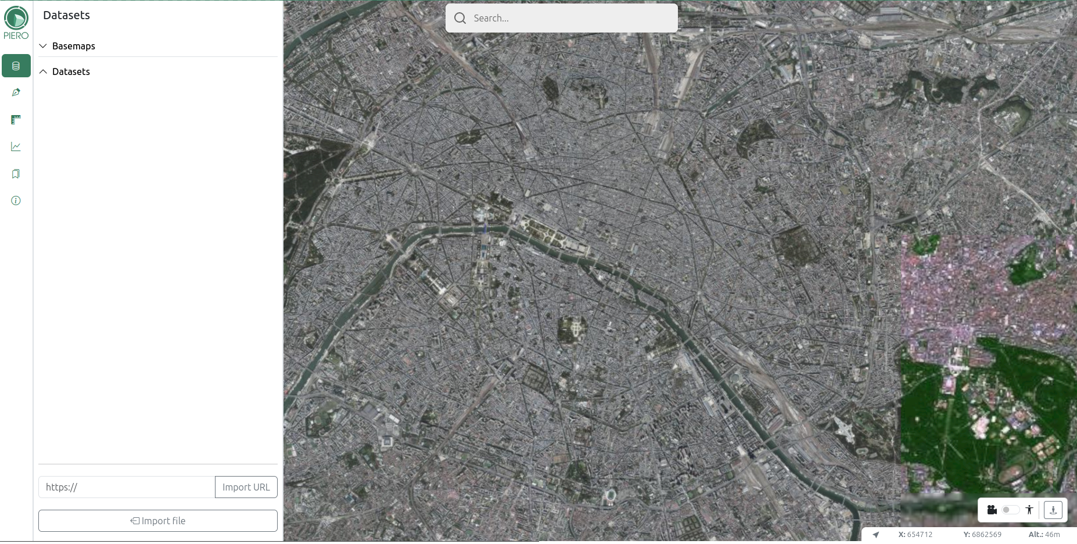Click the Datasets panel title heading
This screenshot has width=1077, height=544.
click(x=66, y=15)
